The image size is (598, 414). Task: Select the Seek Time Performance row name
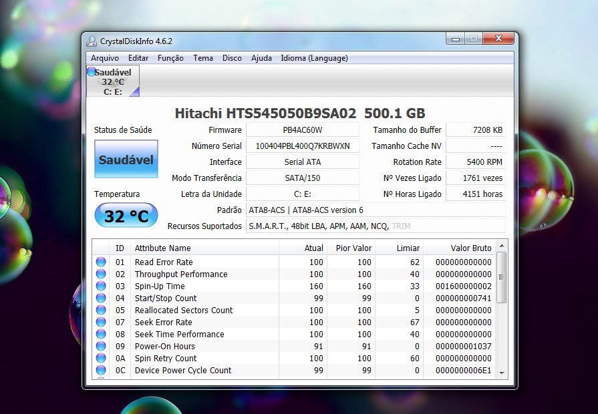coord(179,334)
